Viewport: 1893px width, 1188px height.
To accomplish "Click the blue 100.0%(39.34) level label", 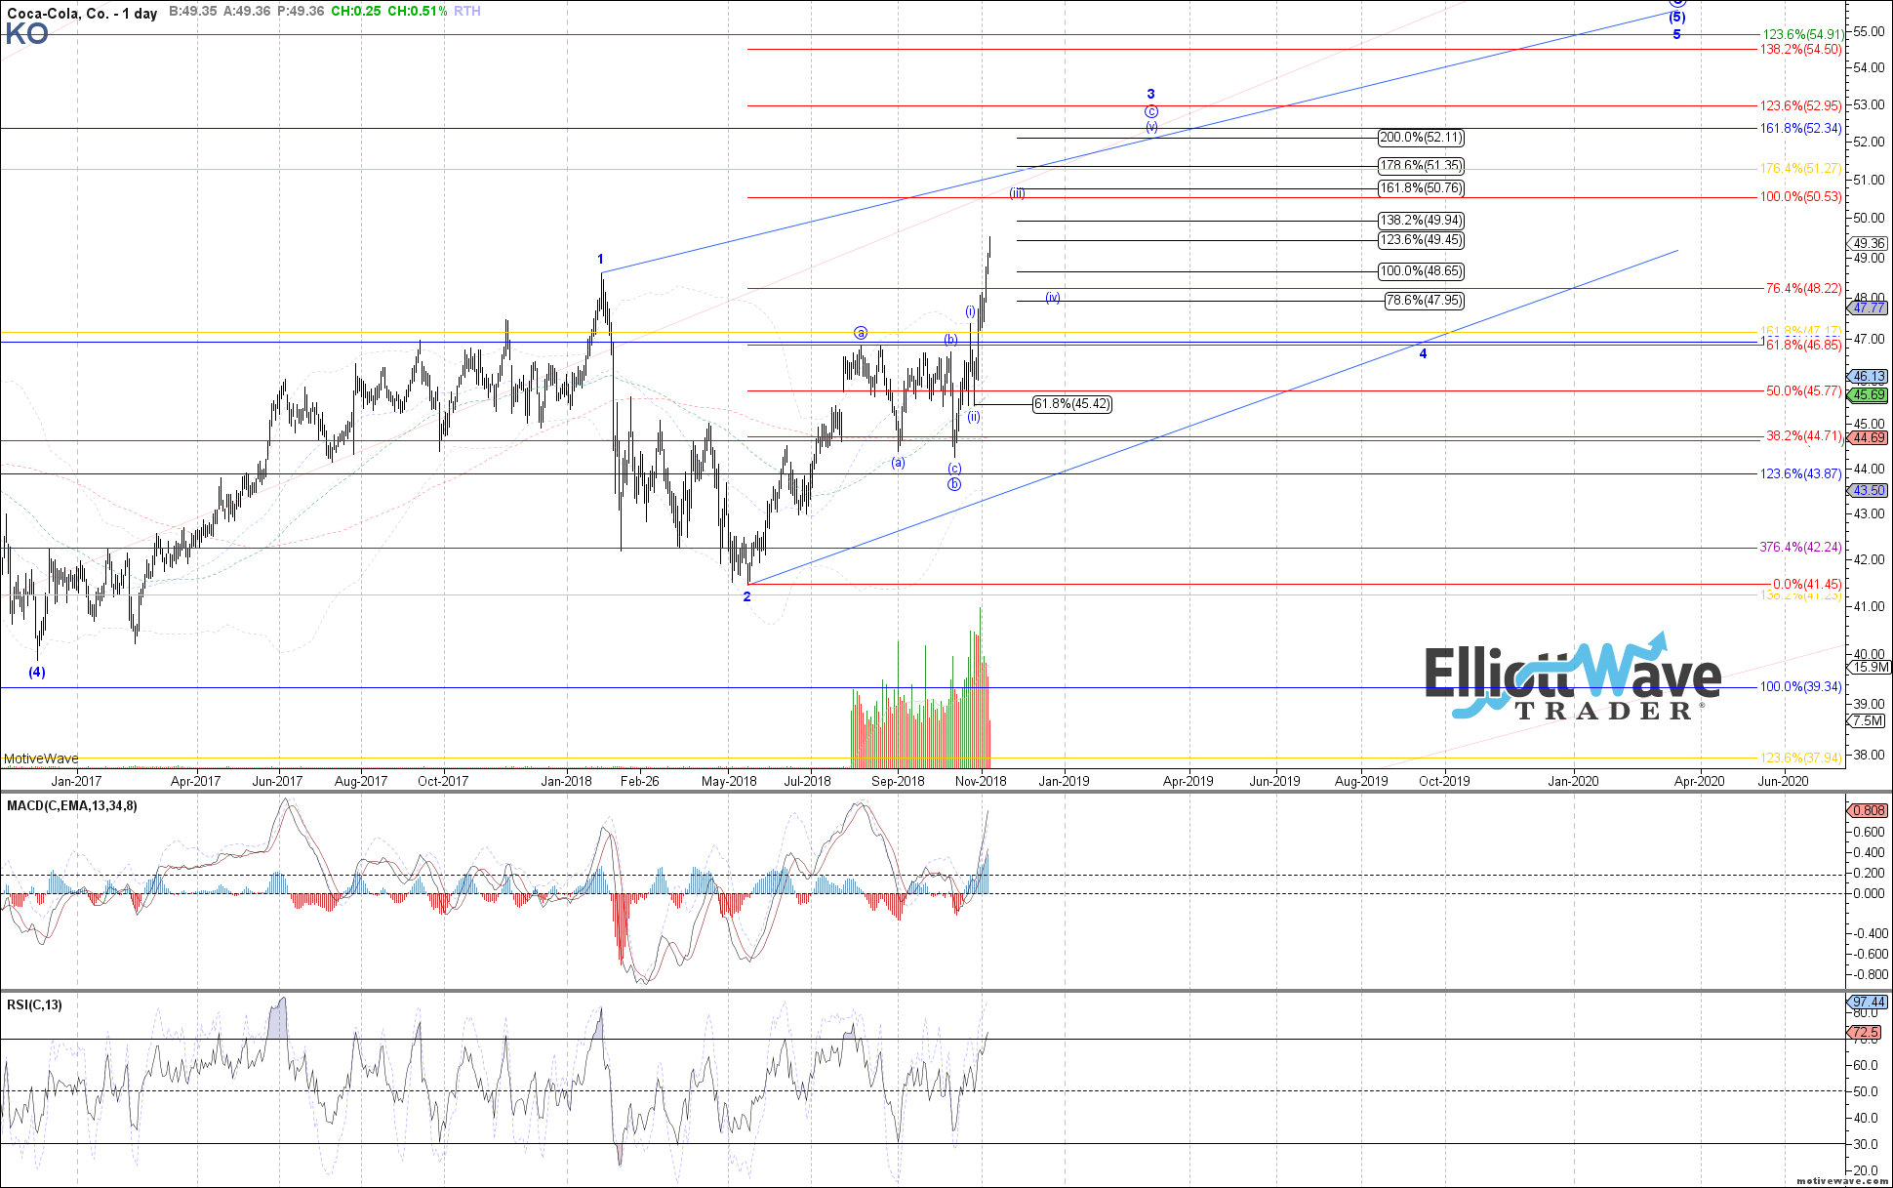I will [1801, 687].
